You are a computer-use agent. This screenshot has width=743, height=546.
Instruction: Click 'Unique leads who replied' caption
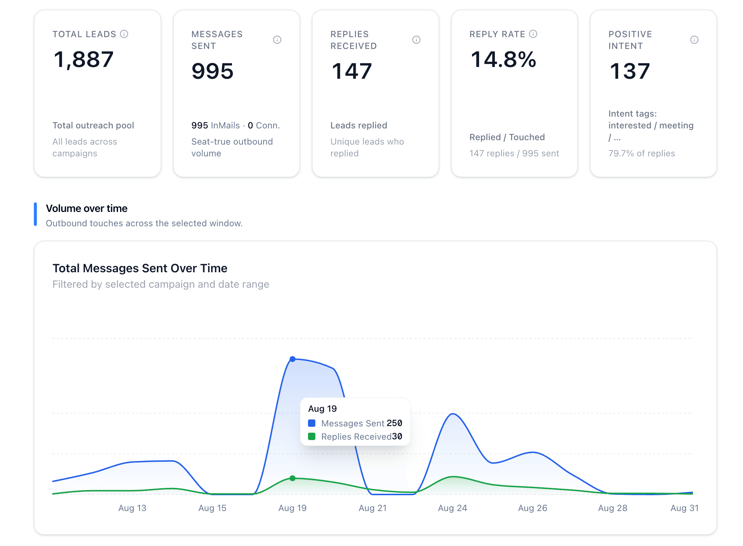pos(367,148)
